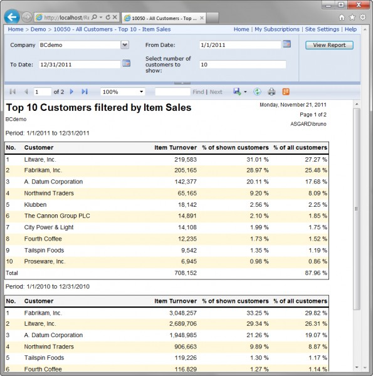Viewport: 373px width, 376px height.
Task: Expand export format dropdown arrow
Action: click(x=245, y=92)
